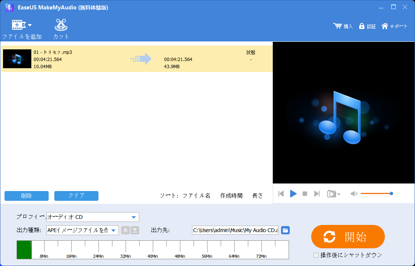Click the snapshot camera icon
The width and height of the screenshot is (415, 266).
tap(331, 194)
